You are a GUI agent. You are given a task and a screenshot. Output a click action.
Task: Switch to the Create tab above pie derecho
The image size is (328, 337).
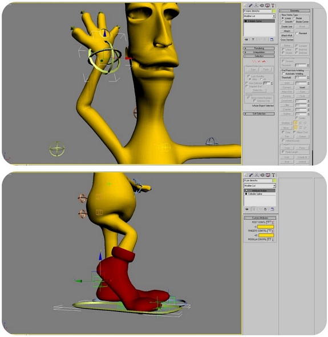click(x=245, y=175)
